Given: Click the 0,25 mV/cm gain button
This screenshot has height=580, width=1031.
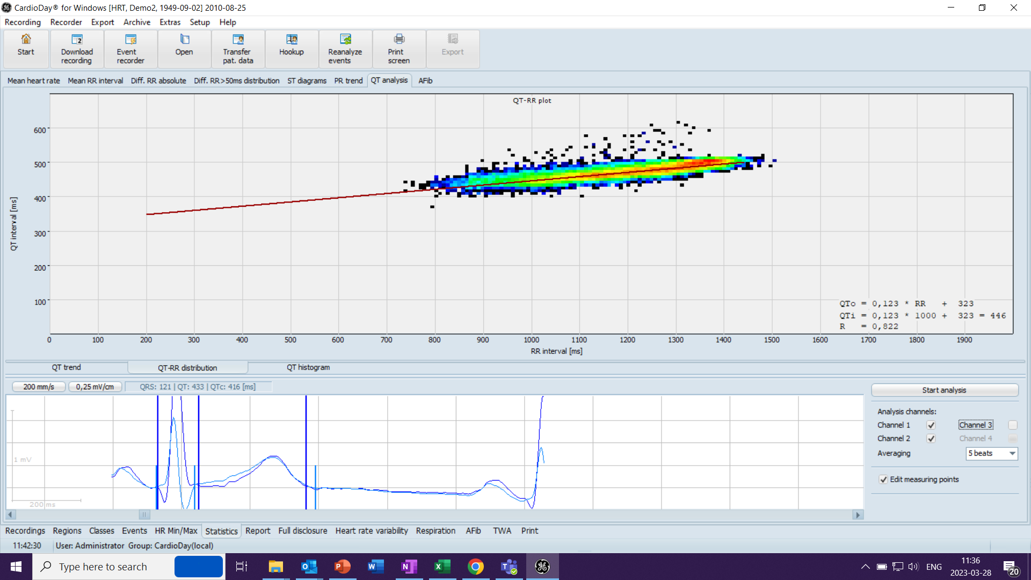Looking at the screenshot, I should [95, 387].
